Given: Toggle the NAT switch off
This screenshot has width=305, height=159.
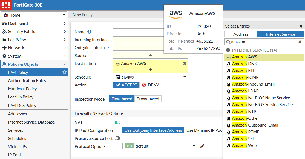Looking at the screenshot, I should (117, 122).
